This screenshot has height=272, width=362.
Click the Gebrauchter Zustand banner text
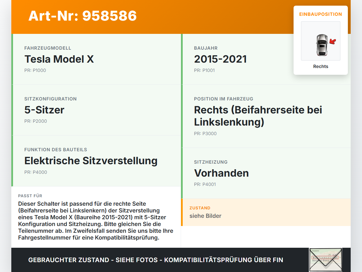point(155,260)
